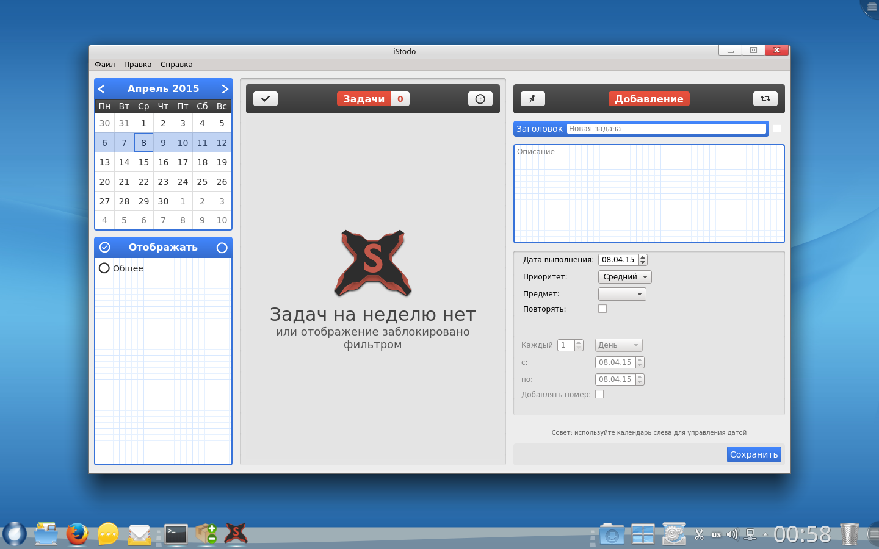Screen dimensions: 879x549
Task: Click the Дата выполнения date field
Action: coord(618,260)
